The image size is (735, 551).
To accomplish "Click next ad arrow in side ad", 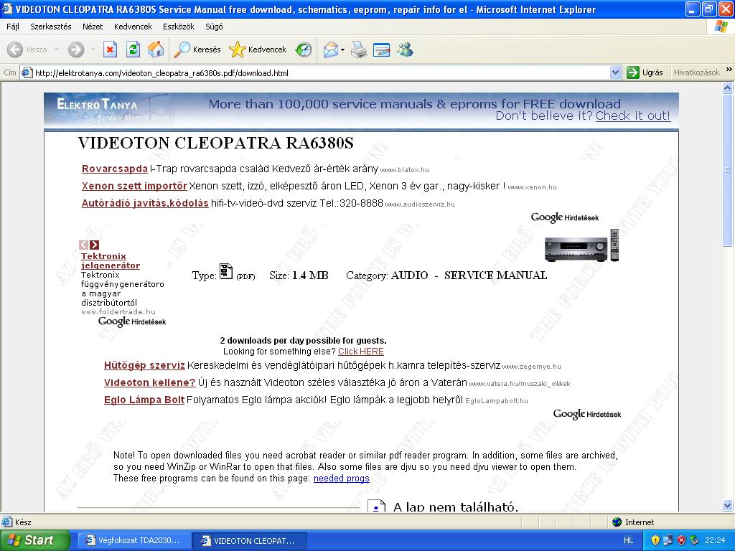I will point(94,245).
